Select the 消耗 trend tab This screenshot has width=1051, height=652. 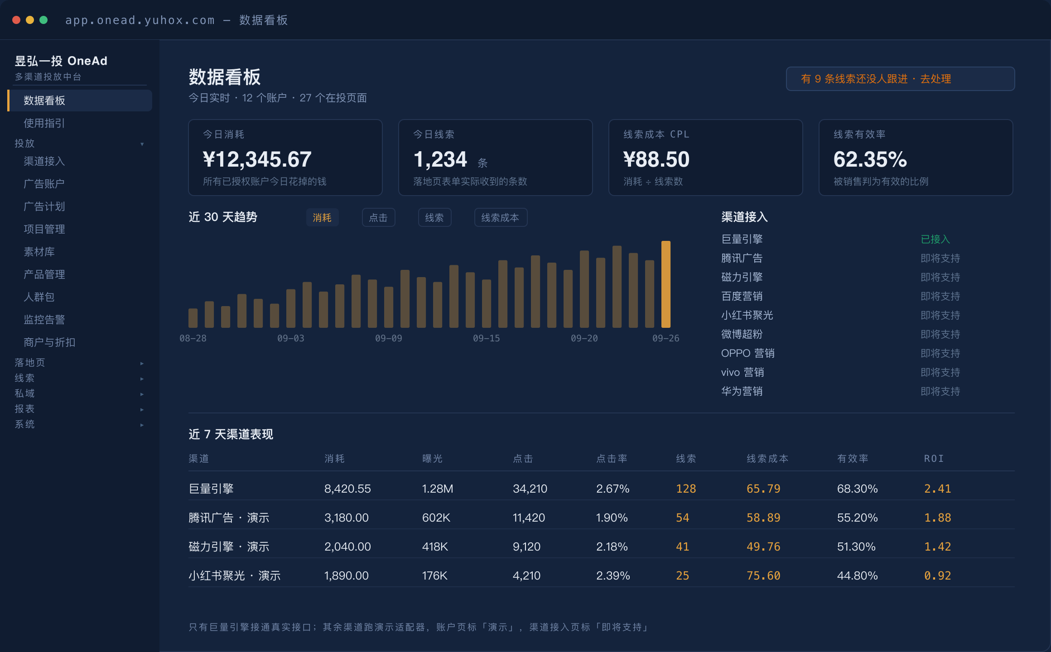coord(322,217)
